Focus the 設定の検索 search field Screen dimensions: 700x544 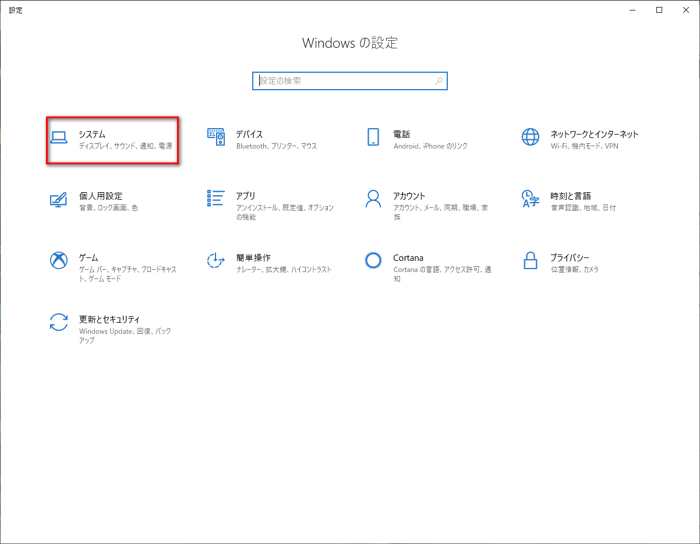coord(344,81)
